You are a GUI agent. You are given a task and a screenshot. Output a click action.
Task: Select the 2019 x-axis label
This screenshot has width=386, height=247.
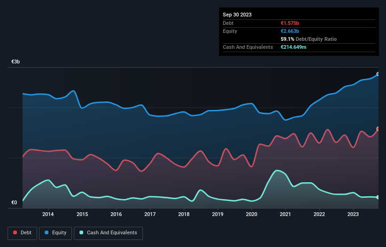pos(218,214)
